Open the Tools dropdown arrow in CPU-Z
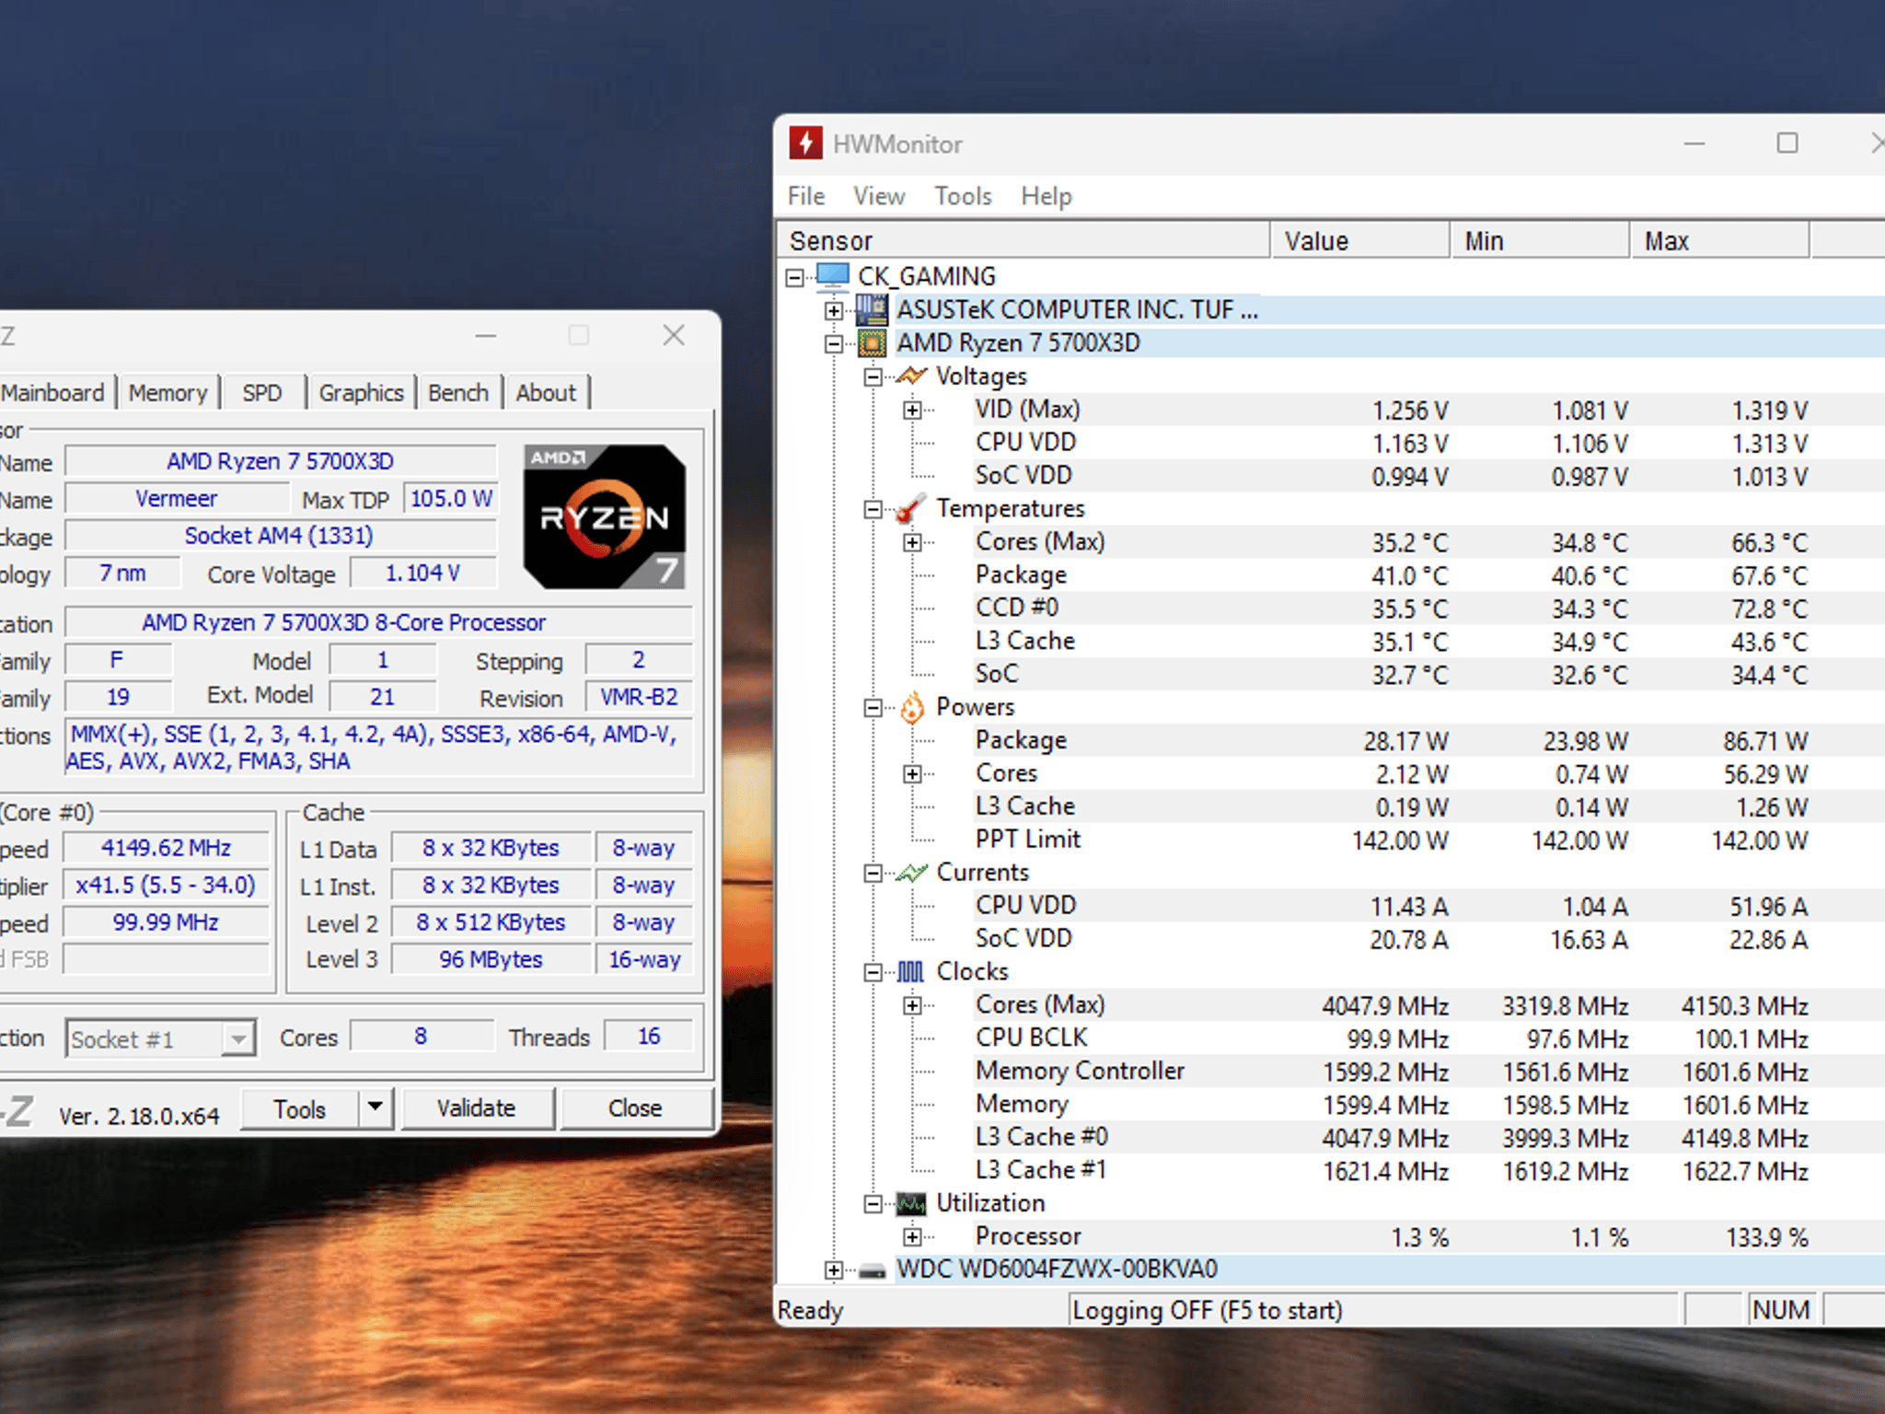 [375, 1107]
